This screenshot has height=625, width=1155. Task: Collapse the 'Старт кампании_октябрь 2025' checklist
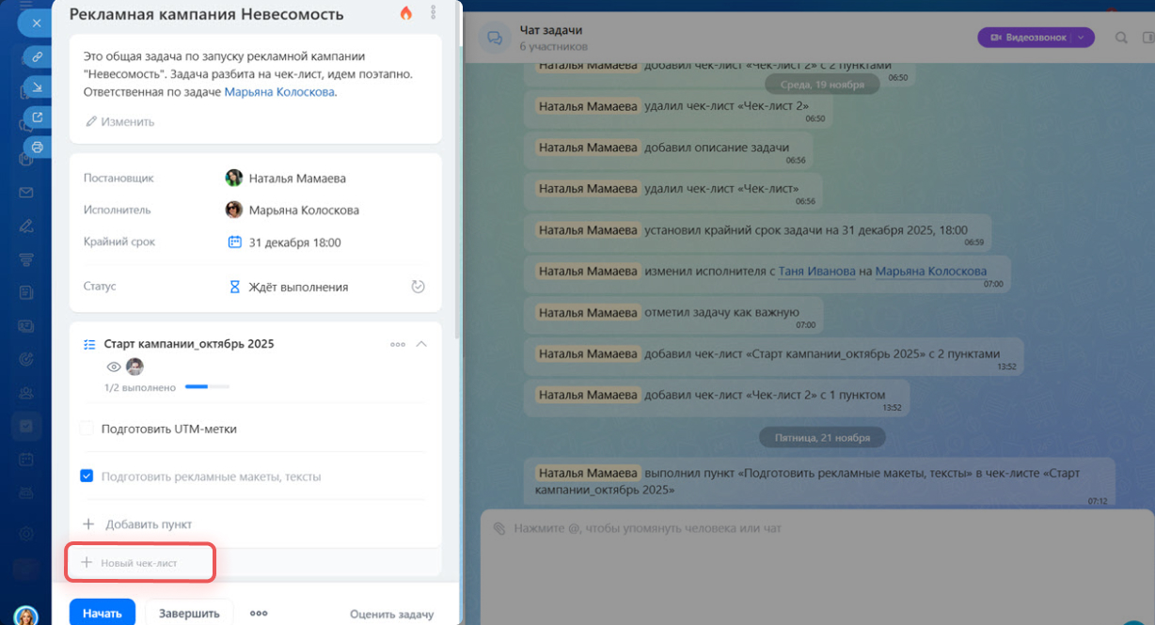(x=421, y=344)
